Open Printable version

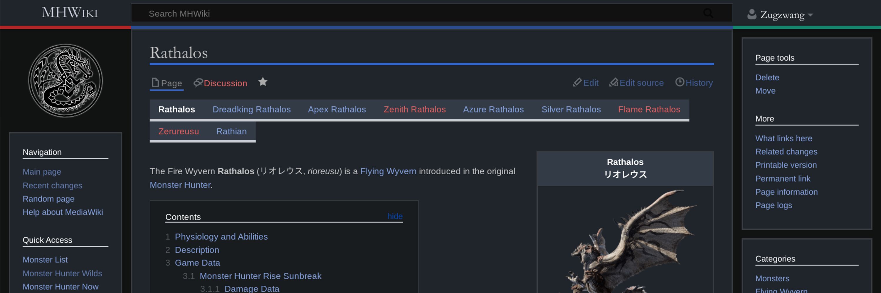(x=786, y=165)
